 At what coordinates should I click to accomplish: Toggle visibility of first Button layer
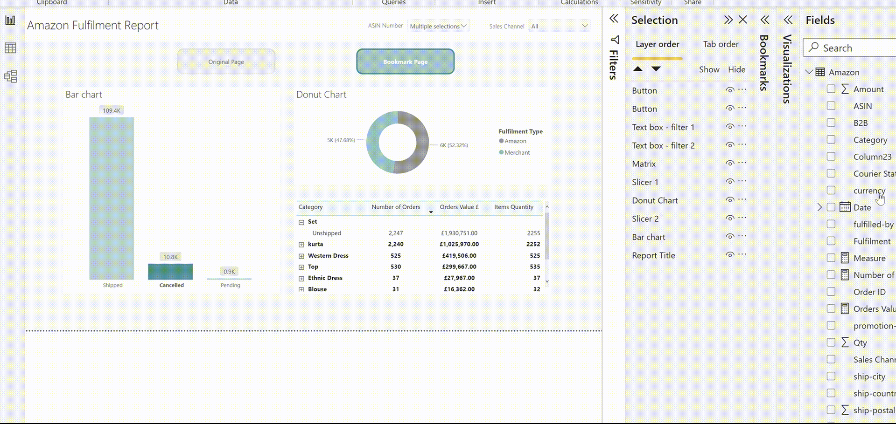(730, 90)
